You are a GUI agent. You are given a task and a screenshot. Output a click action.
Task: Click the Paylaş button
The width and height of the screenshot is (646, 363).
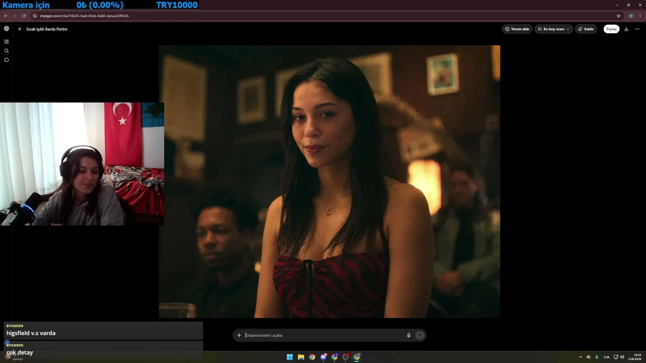[x=612, y=29]
